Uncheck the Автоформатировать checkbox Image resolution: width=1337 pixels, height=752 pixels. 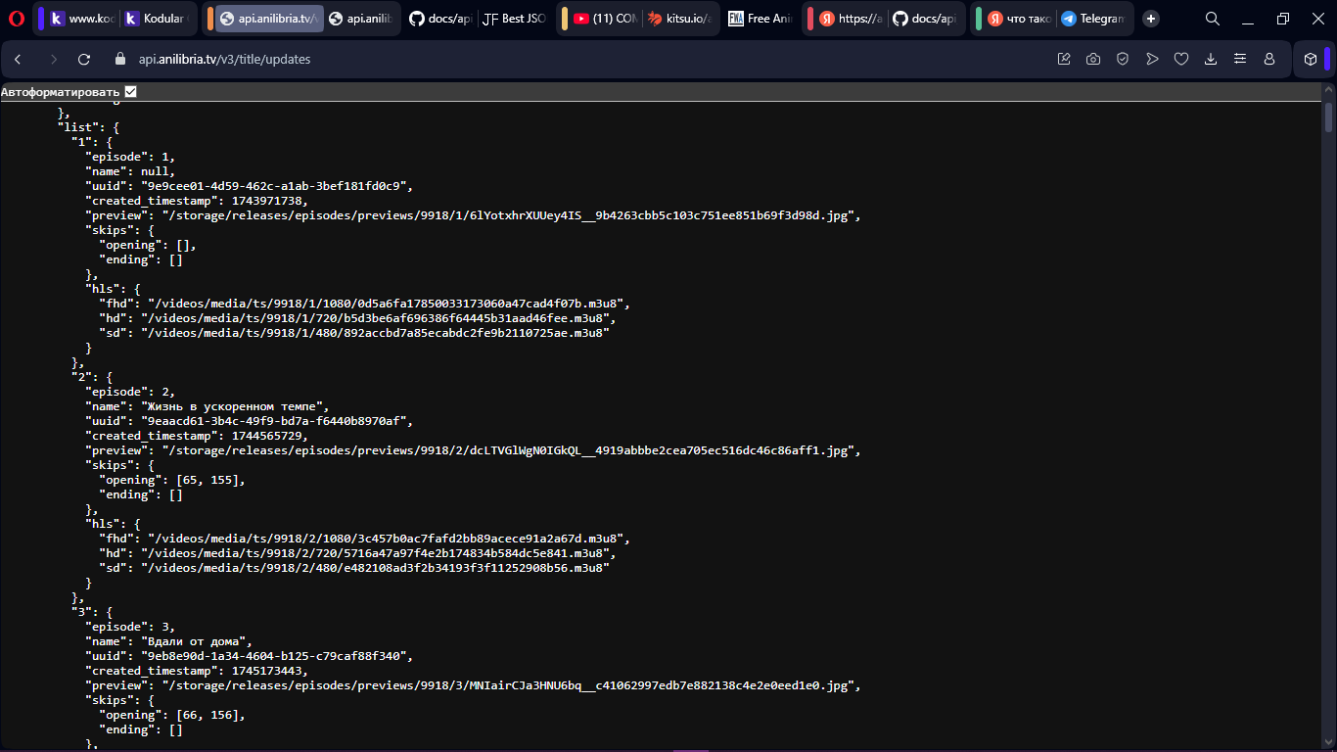coord(131,92)
